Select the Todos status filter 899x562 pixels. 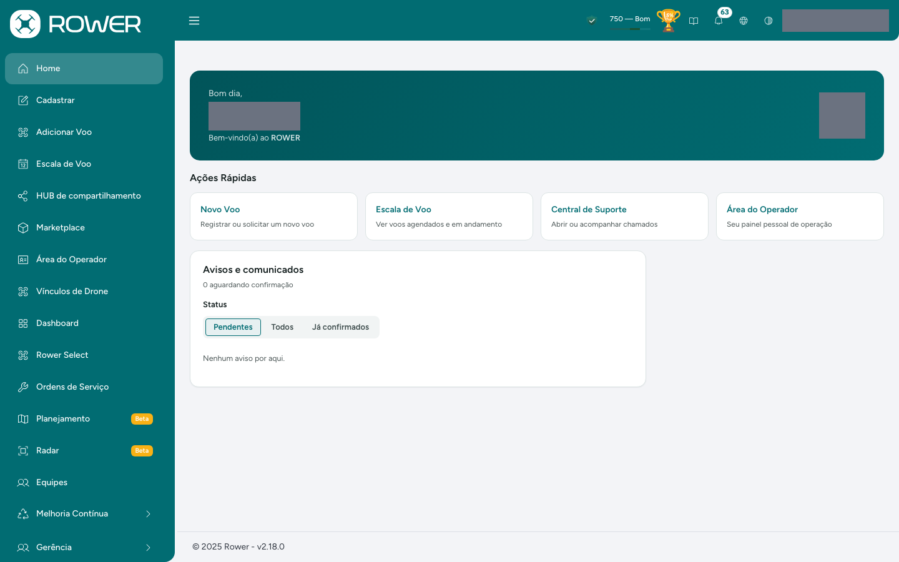(282, 327)
